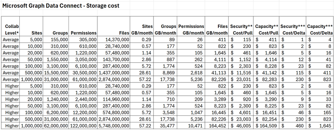Select Groups GB/month cell 8,869
This screenshot has width=334, height=130.
[165, 72]
